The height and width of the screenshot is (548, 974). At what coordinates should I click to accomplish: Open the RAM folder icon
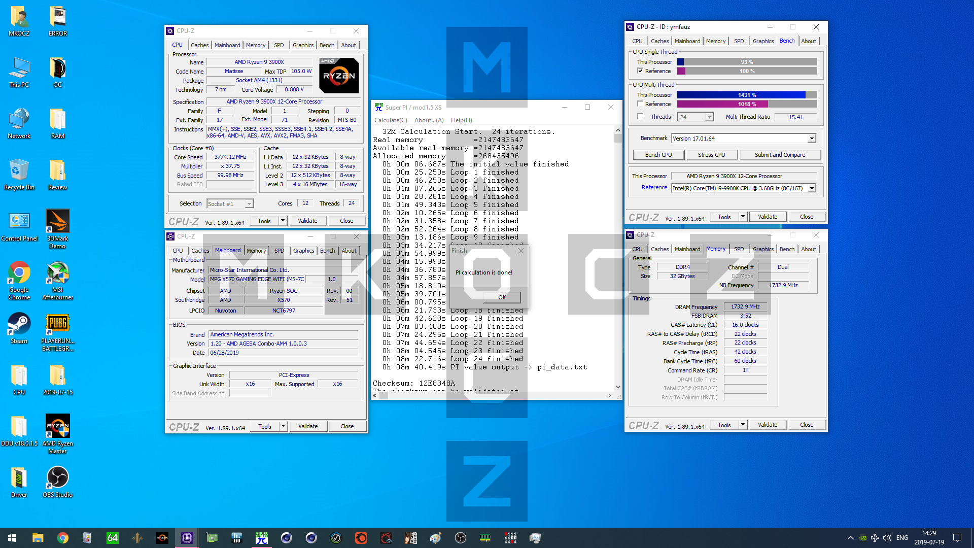point(58,124)
